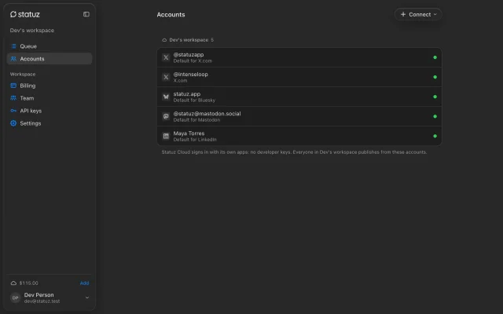The height and width of the screenshot is (314, 503).
Task: Collapse the sidebar with panel toggle icon
Action: coord(86,14)
